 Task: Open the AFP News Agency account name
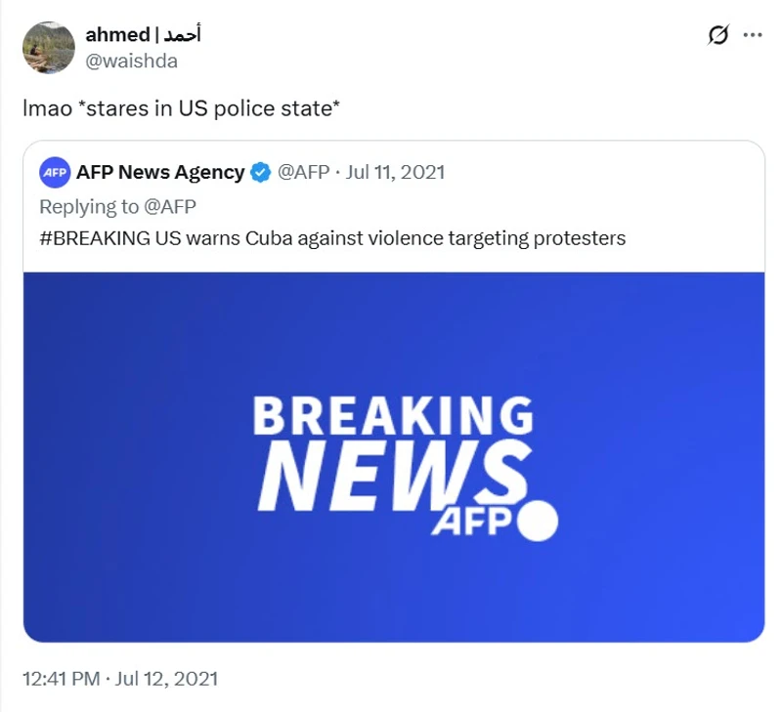pos(160,173)
